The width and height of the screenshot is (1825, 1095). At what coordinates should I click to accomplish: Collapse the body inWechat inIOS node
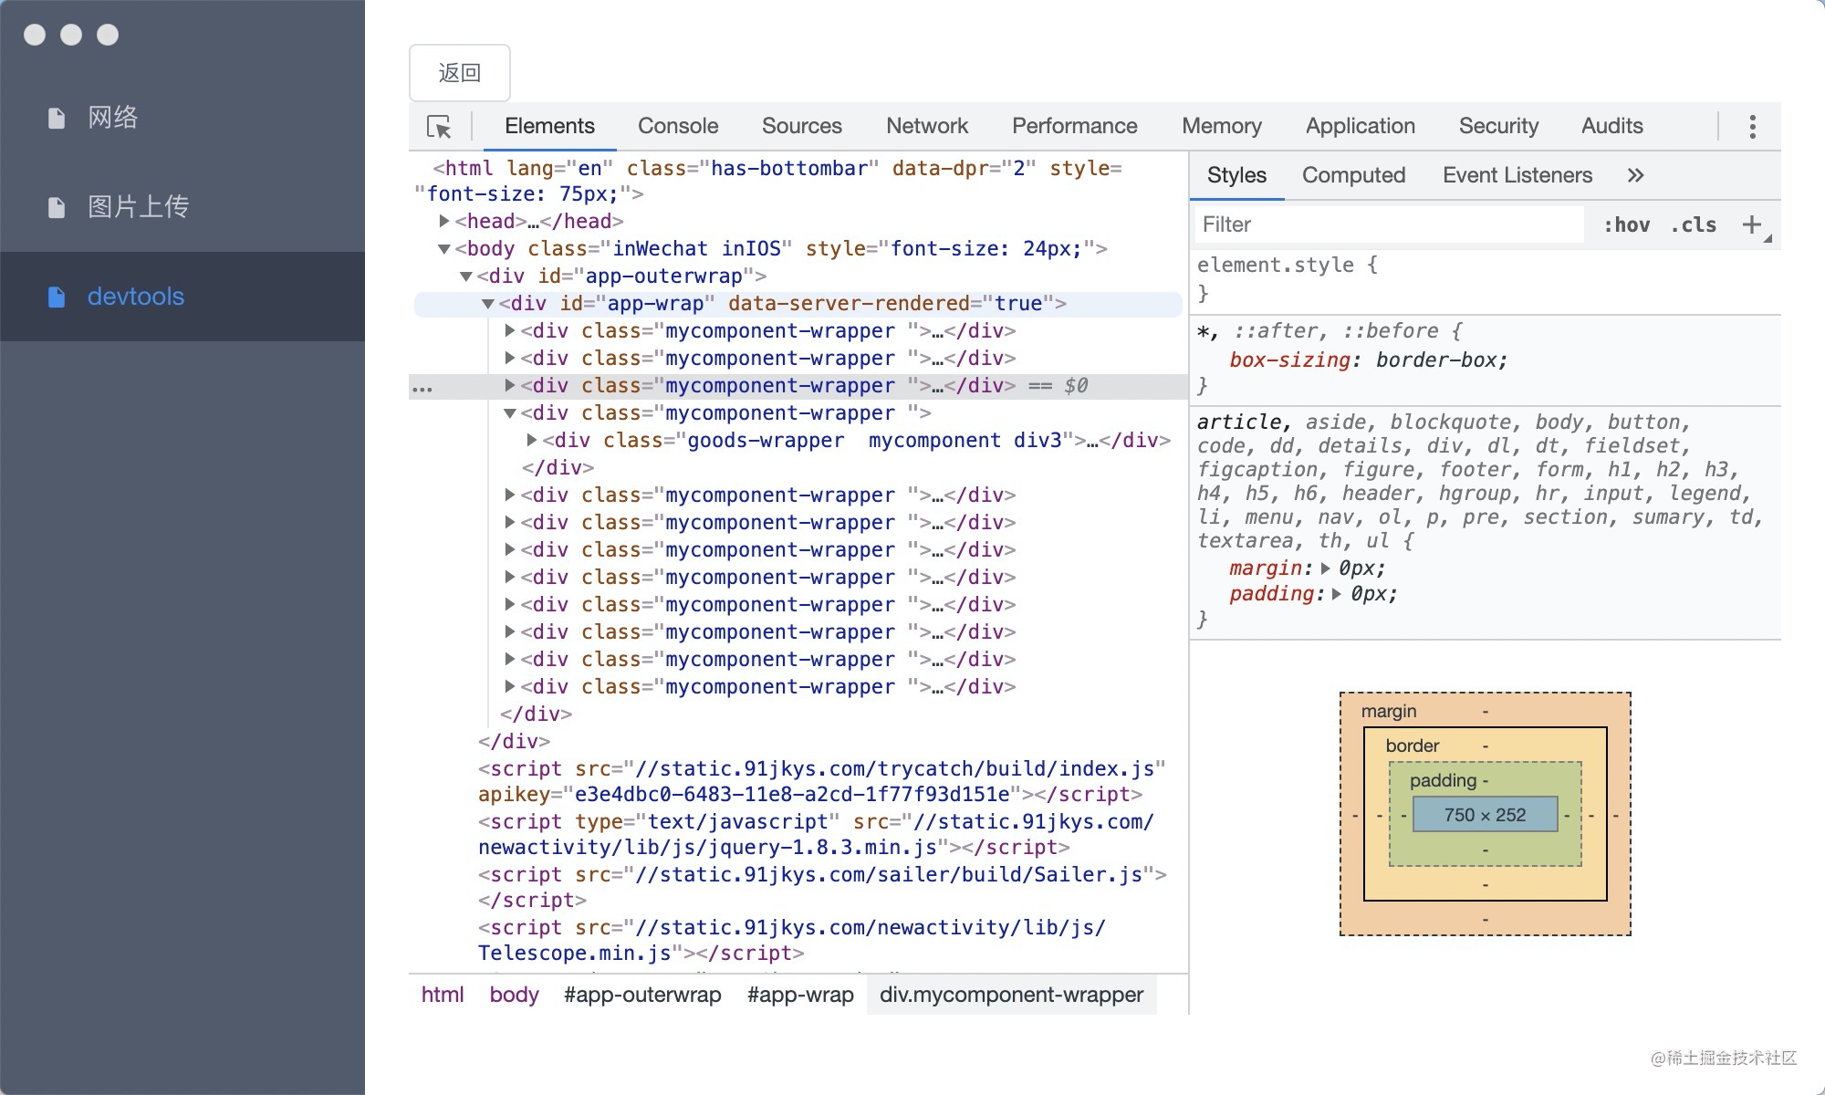[444, 248]
